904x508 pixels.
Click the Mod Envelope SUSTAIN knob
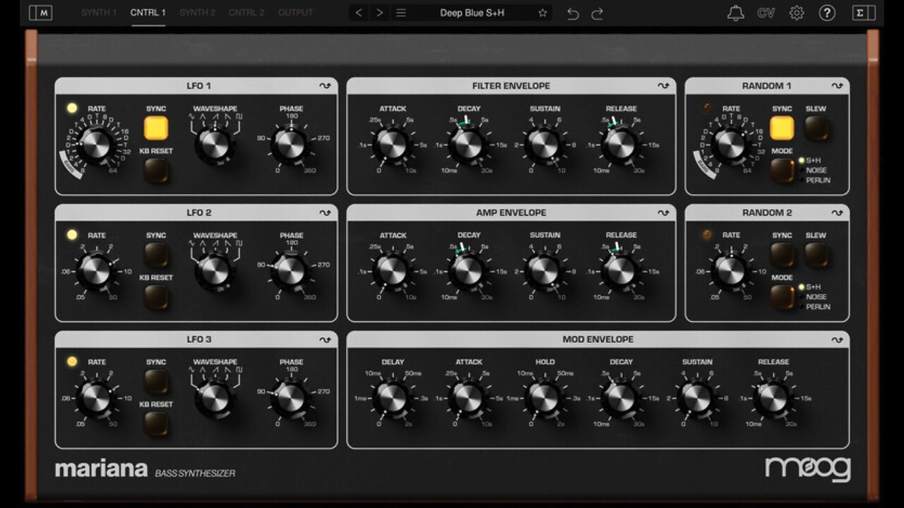click(697, 397)
